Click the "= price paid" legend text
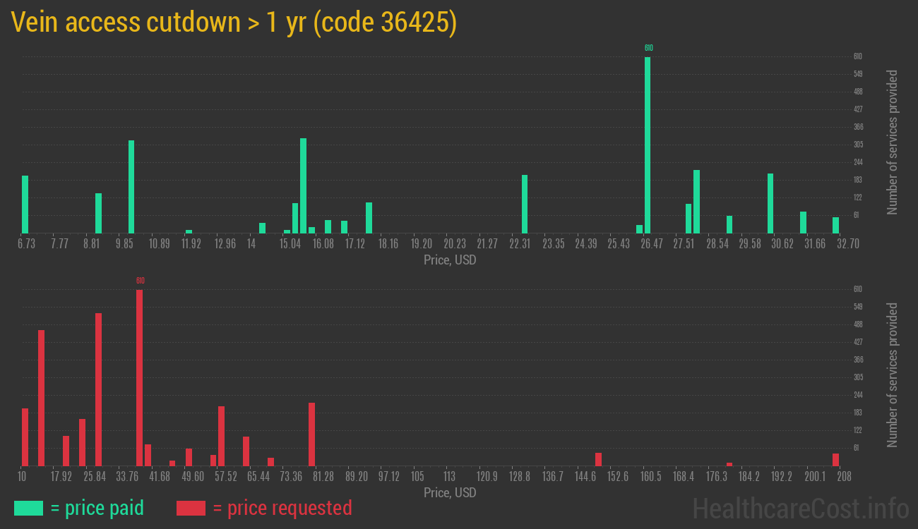 pyautogui.click(x=97, y=508)
